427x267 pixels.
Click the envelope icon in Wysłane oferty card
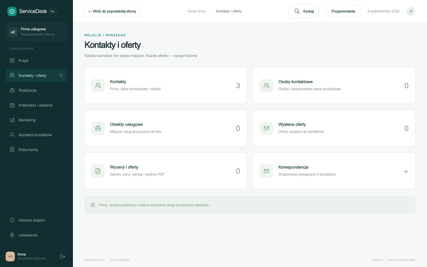[x=266, y=128]
